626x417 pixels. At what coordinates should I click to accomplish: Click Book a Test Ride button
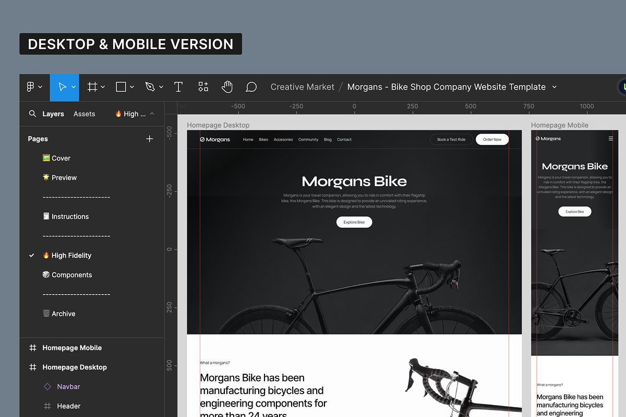[451, 140]
